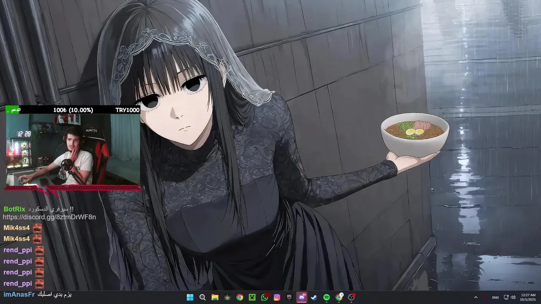The image size is (541, 304).
Task: Open File Explorer from the taskbar
Action: (215, 297)
